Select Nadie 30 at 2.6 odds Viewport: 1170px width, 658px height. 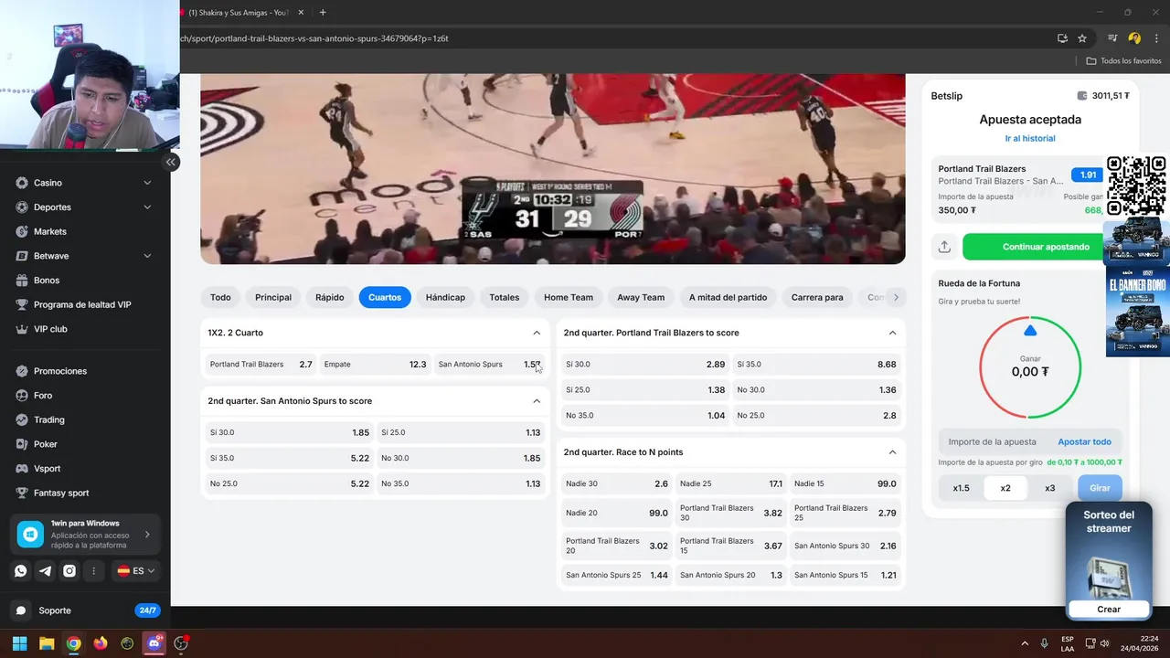coord(616,484)
